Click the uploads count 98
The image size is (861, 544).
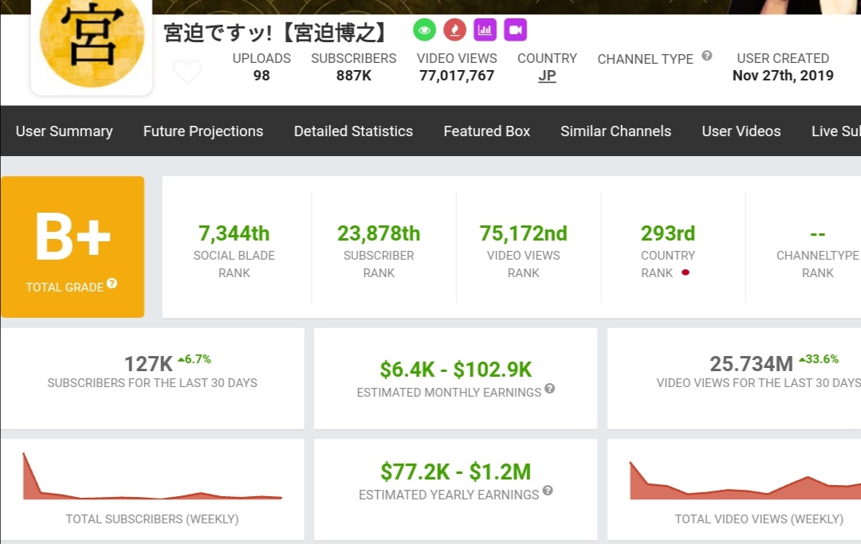tap(261, 76)
